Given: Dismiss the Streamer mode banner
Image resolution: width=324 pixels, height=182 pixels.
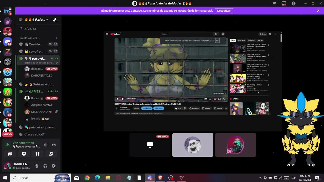Looking at the screenshot, I should (x=318, y=11).
